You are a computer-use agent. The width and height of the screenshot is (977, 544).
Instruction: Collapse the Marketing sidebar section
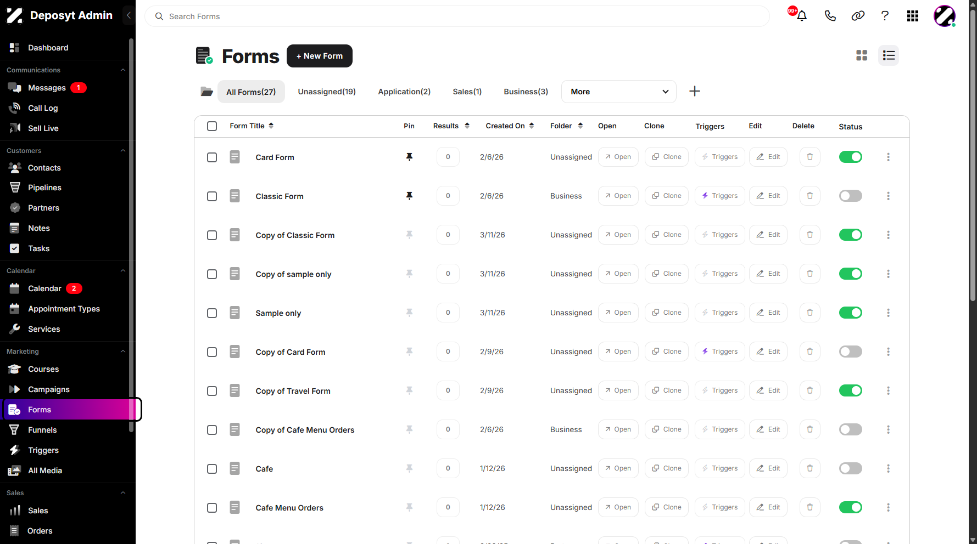pos(123,352)
